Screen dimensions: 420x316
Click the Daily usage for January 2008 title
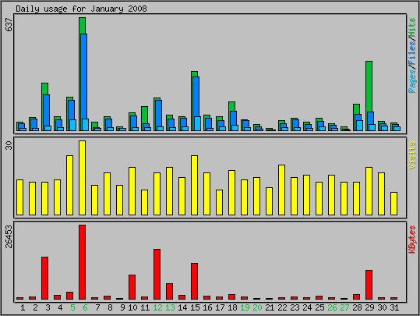coord(81,9)
